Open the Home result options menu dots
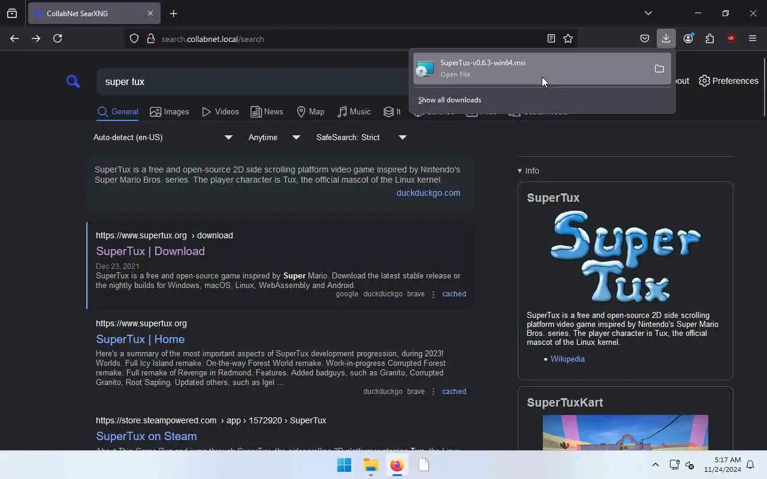This screenshot has width=767, height=479. point(433,392)
